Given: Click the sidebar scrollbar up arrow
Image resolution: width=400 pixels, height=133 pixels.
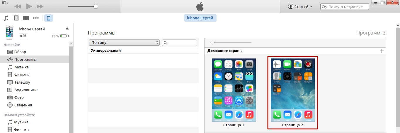Looking at the screenshot, I should click(71, 44).
